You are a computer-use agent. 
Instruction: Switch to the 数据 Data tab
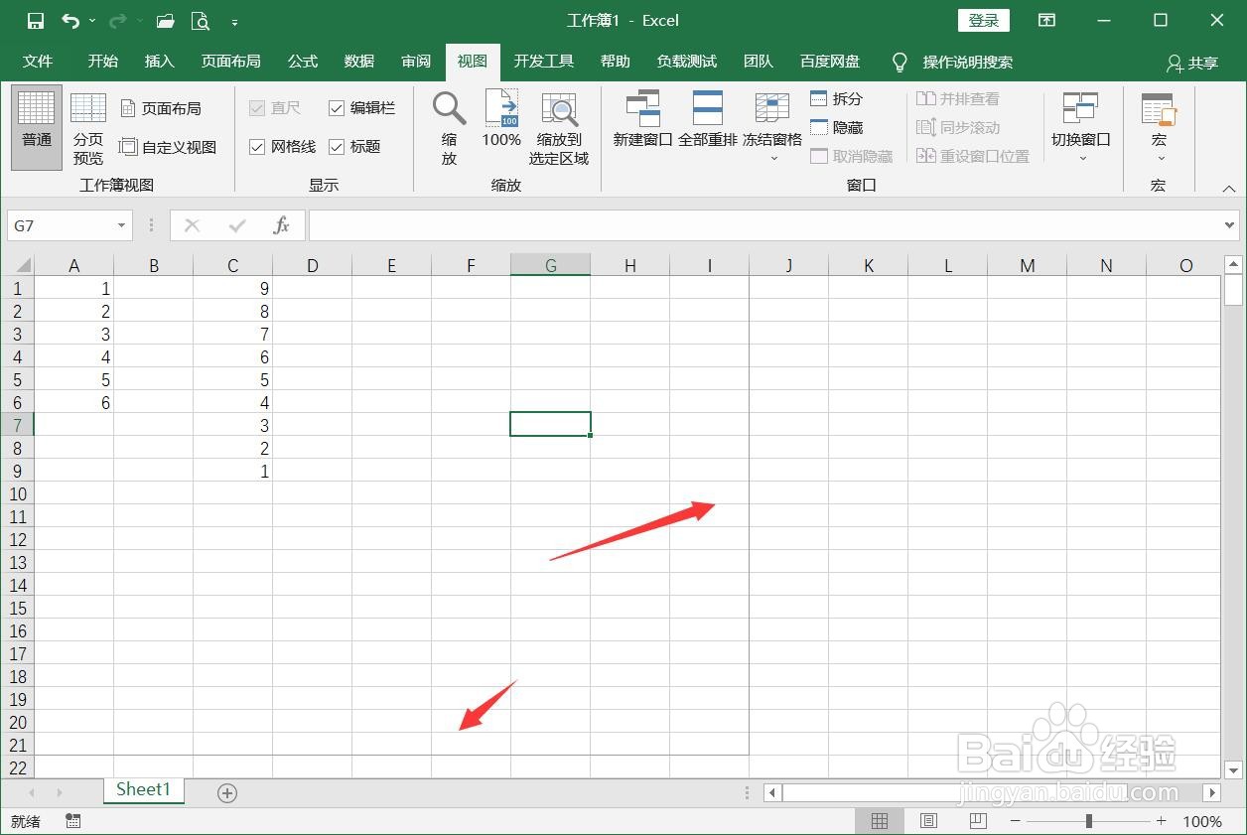pos(359,62)
